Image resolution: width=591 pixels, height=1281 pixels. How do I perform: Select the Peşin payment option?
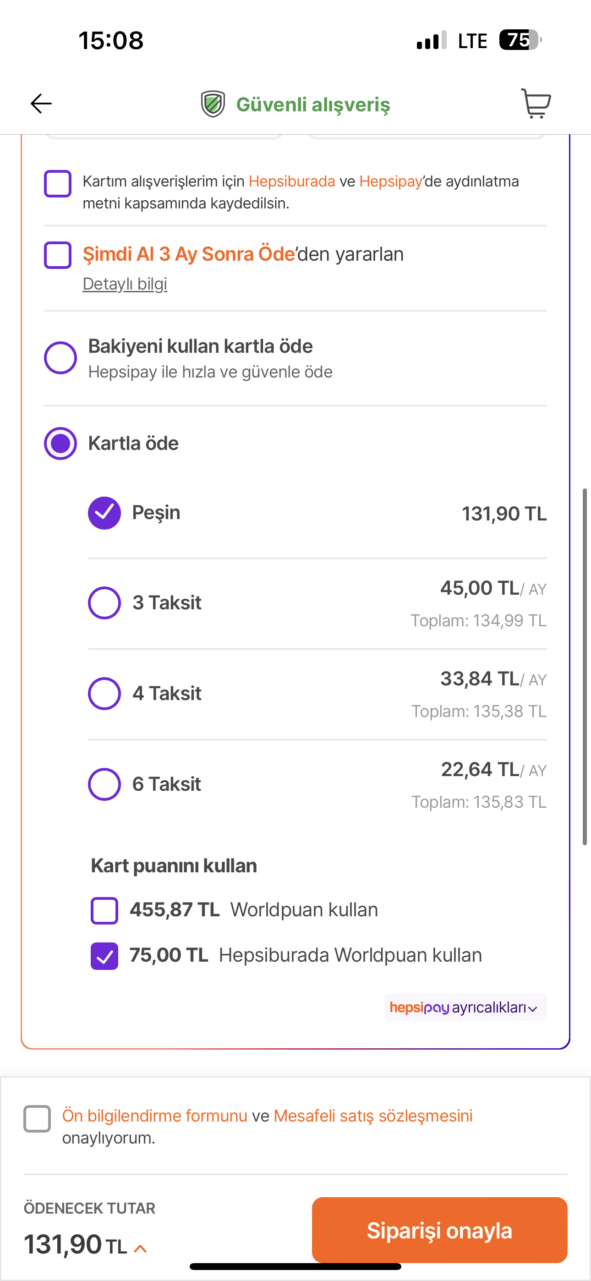[104, 513]
